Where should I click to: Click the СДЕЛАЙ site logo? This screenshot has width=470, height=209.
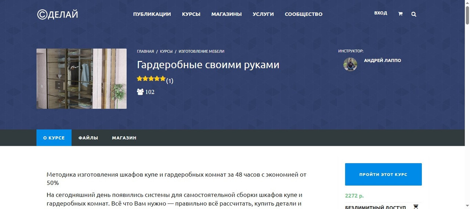click(x=58, y=14)
